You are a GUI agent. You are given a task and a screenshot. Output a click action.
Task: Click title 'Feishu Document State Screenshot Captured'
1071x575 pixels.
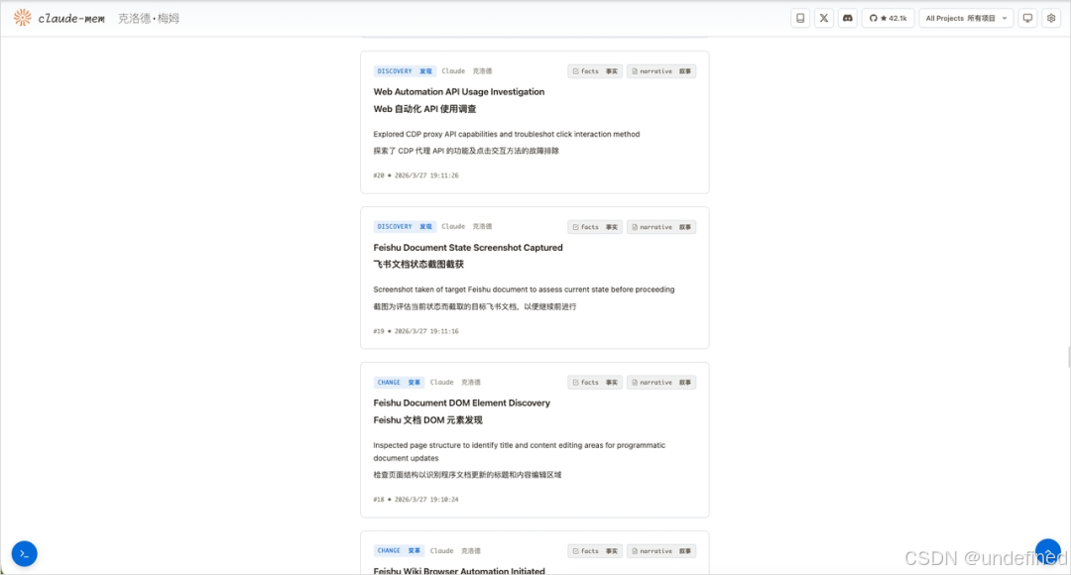pyautogui.click(x=468, y=247)
